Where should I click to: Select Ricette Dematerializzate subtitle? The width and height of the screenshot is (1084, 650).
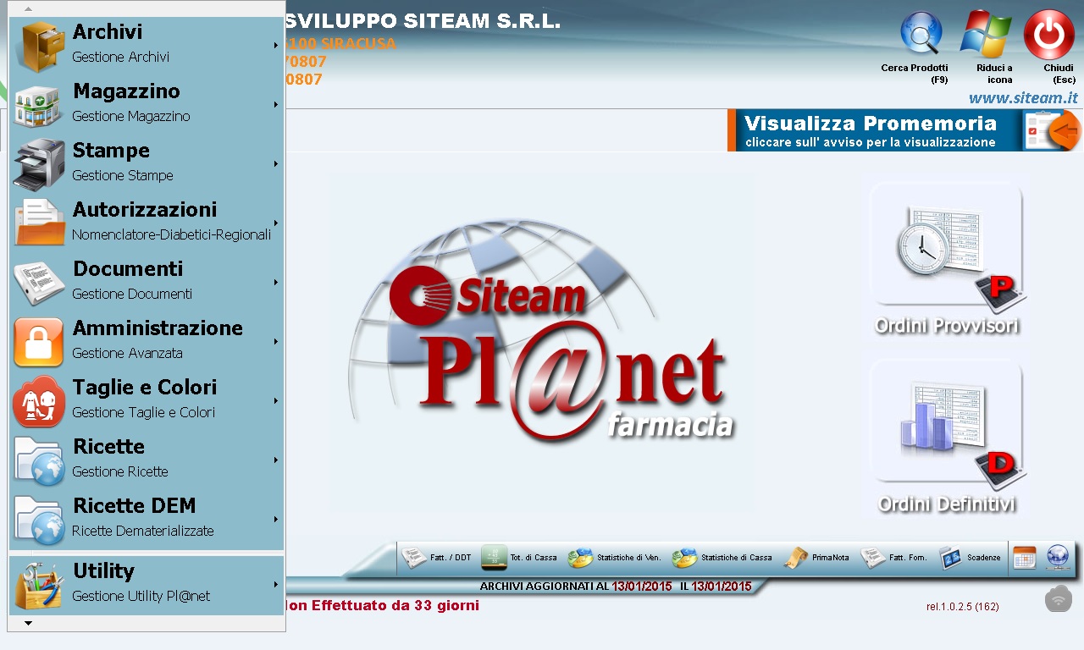[x=143, y=531]
